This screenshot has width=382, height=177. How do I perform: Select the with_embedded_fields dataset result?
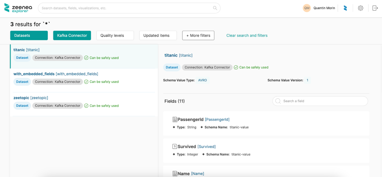click(34, 74)
